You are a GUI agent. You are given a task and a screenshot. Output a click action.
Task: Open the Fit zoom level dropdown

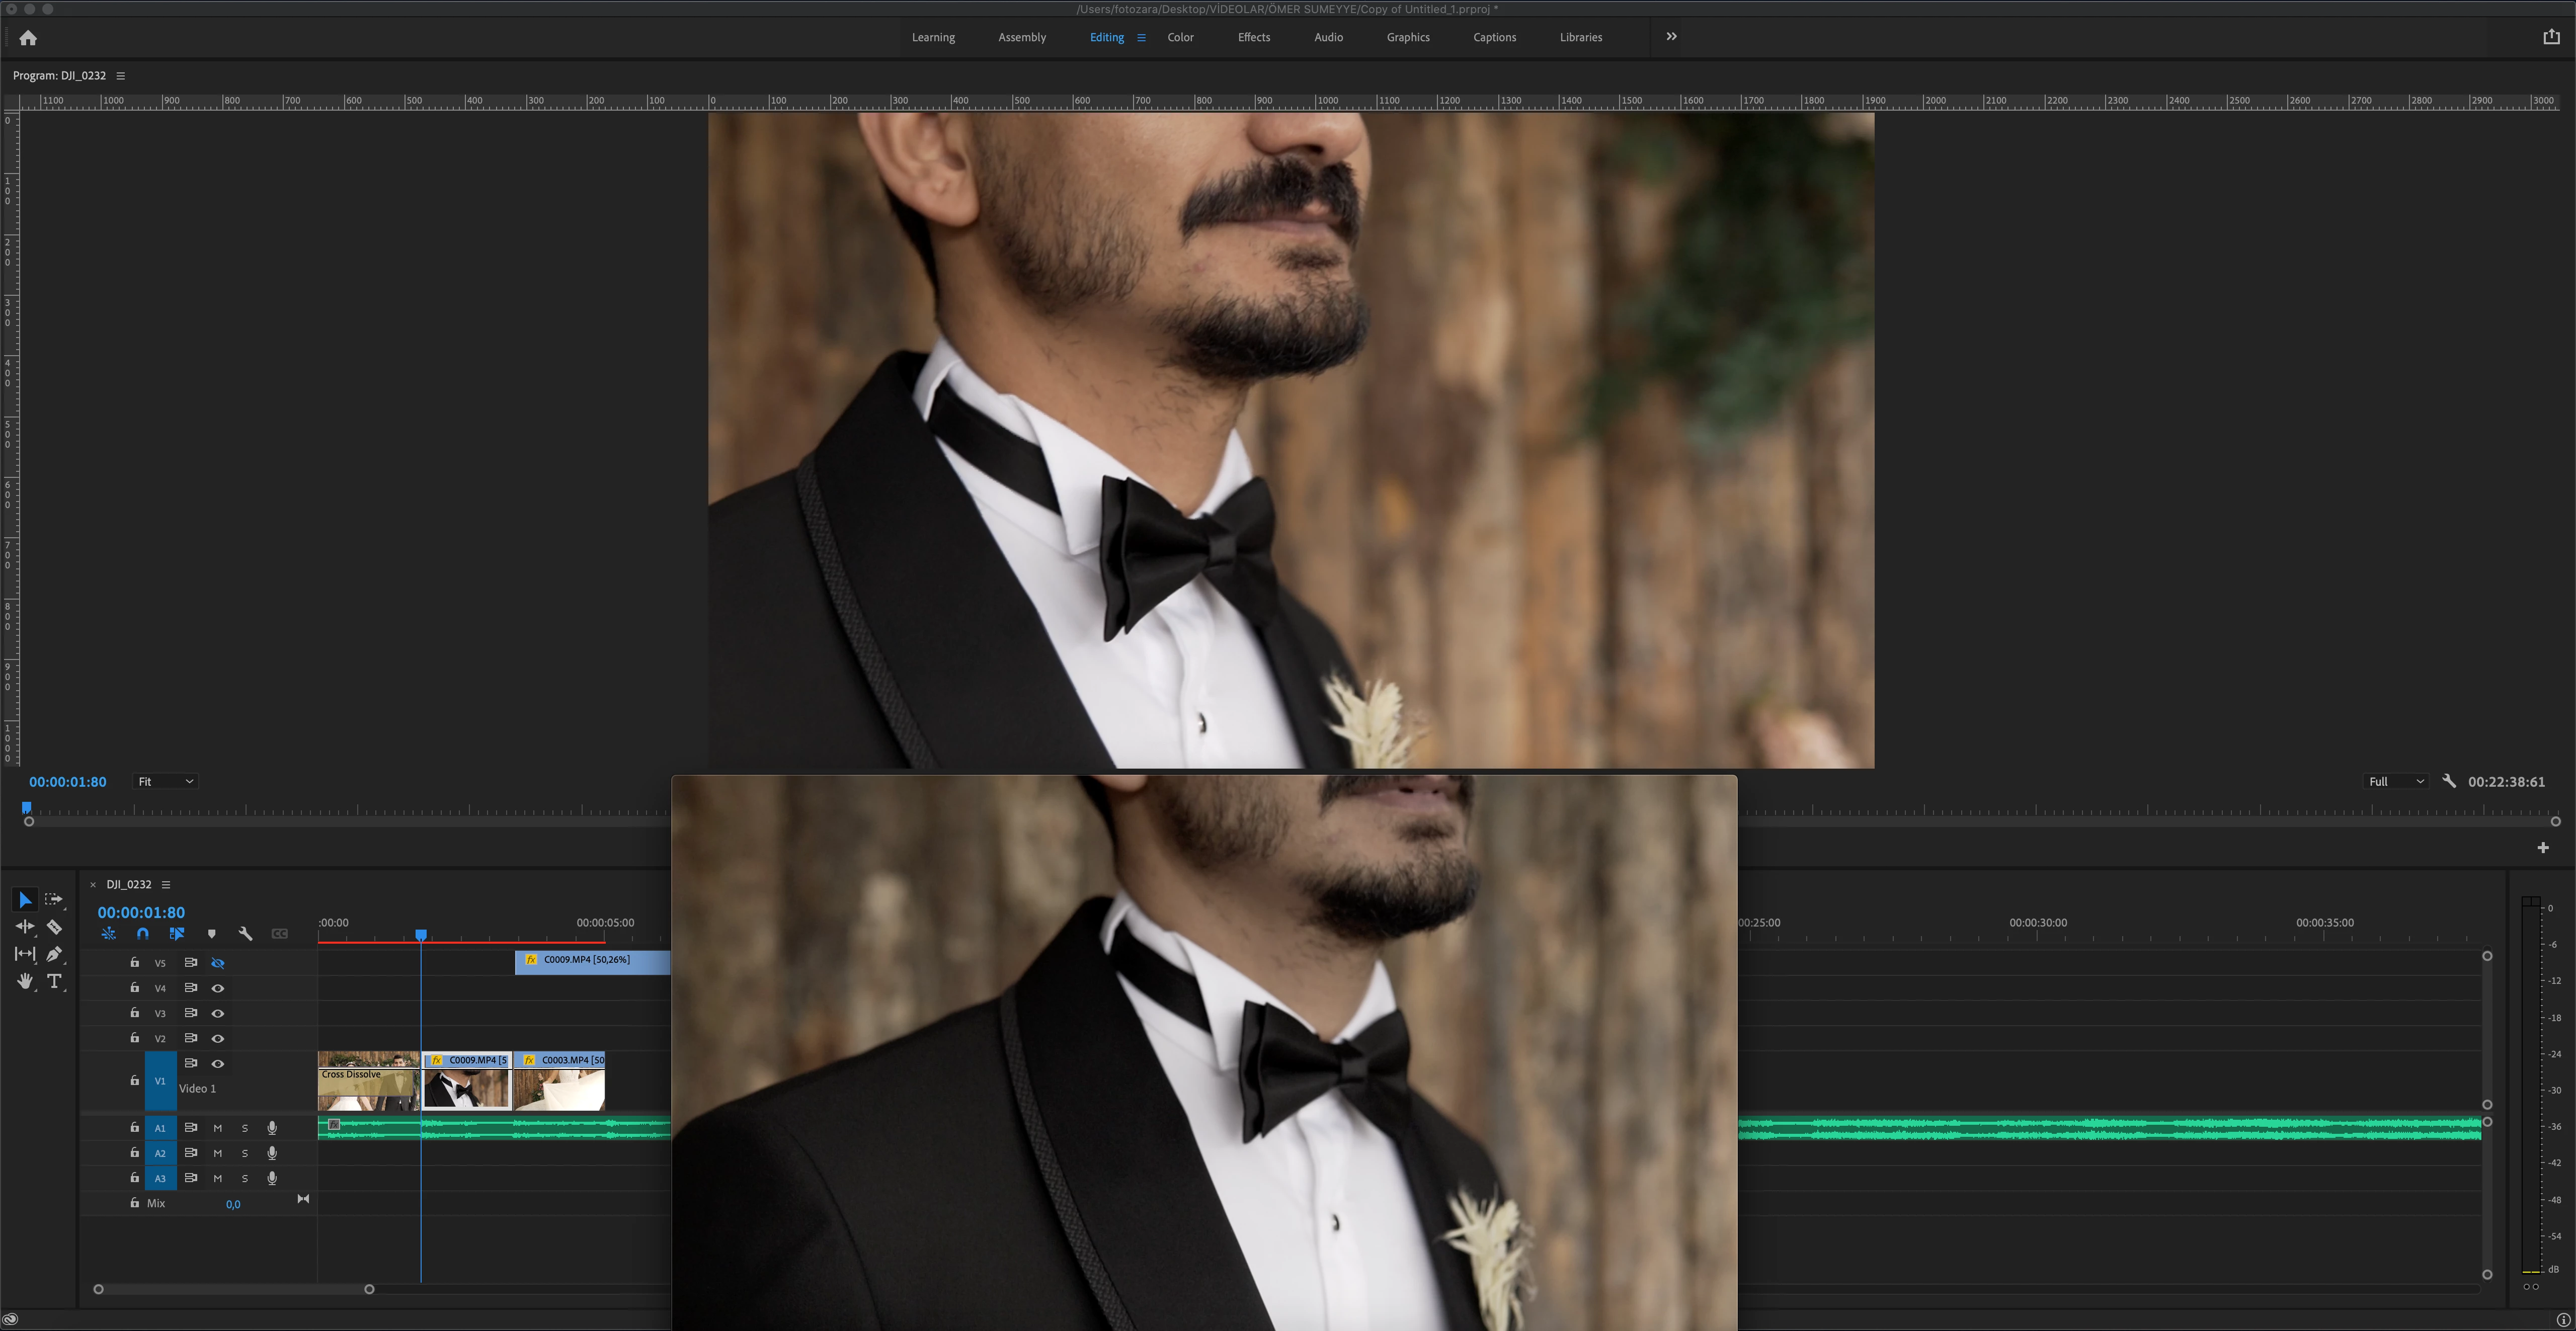point(165,781)
